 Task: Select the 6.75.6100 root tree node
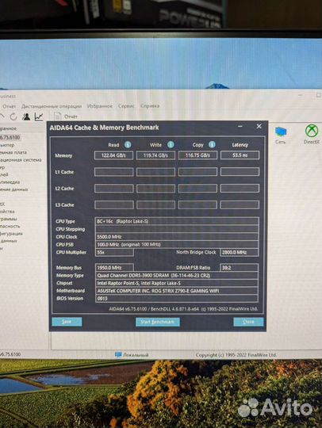point(10,137)
